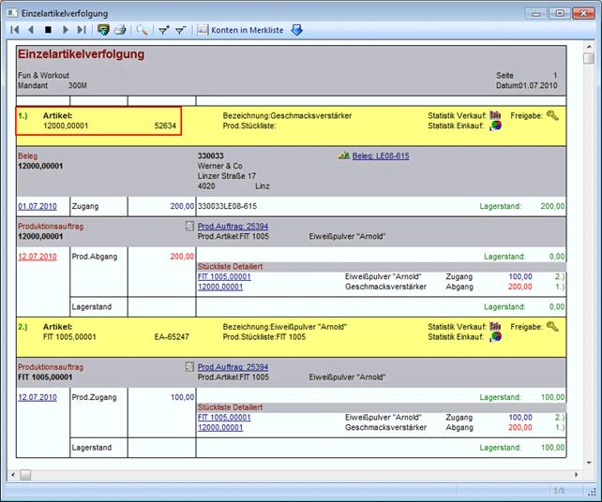The image size is (602, 502).
Task: Click the expand filter funnel icon
Action: [x=163, y=30]
